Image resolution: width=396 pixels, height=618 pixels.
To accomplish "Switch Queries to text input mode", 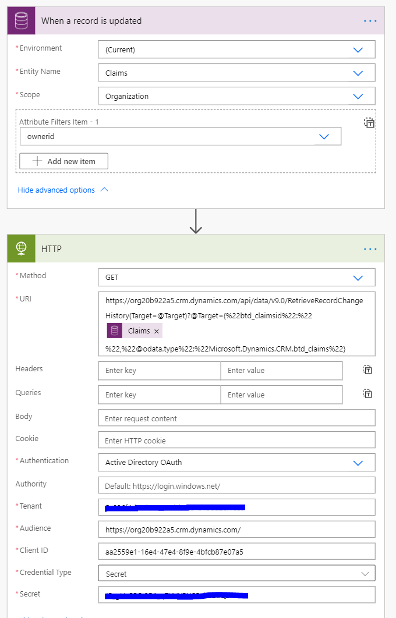I will [x=367, y=393].
